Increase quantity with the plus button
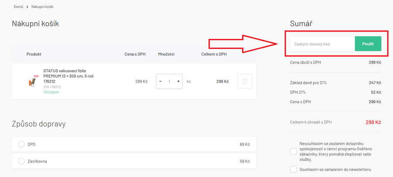The width and height of the screenshot is (393, 177). point(178,81)
